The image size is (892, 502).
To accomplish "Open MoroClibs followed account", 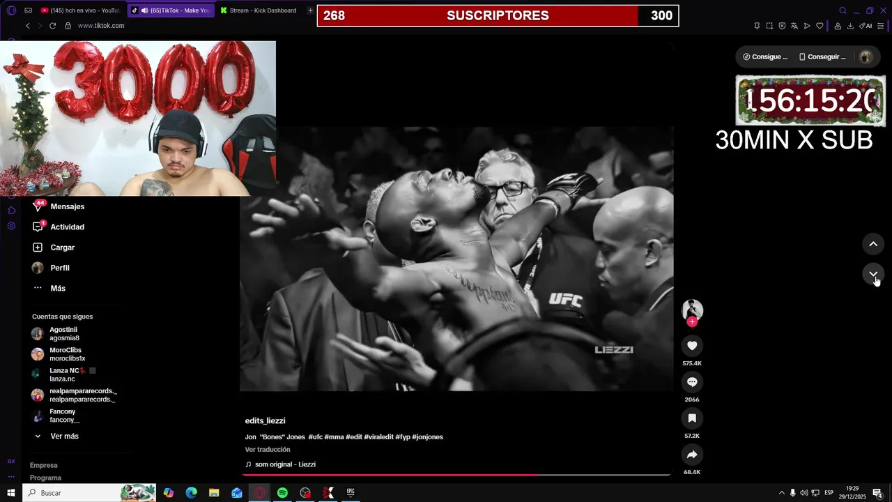I will pyautogui.click(x=65, y=354).
